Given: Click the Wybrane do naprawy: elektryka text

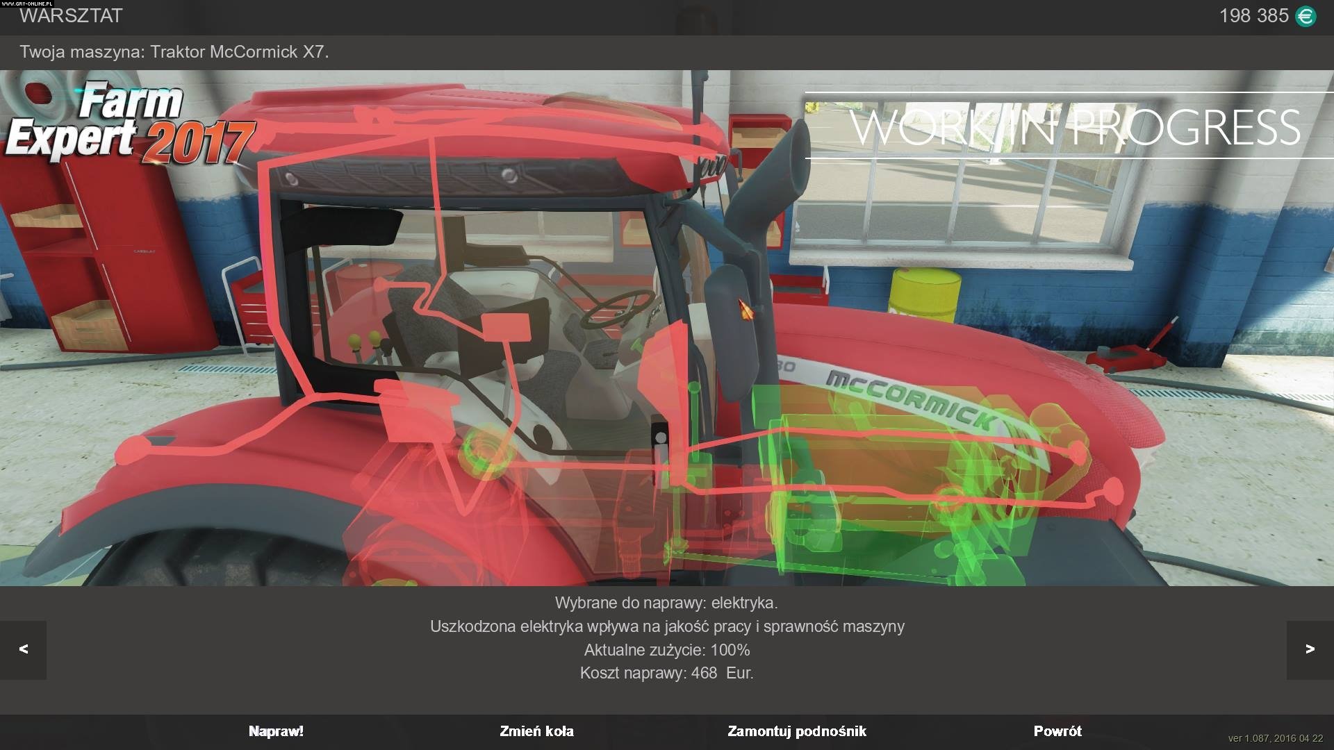Looking at the screenshot, I should click(x=666, y=603).
